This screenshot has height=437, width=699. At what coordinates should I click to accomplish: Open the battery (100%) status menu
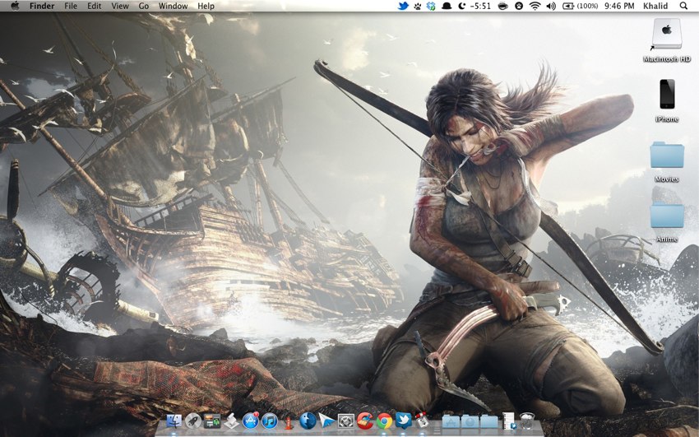(580, 7)
